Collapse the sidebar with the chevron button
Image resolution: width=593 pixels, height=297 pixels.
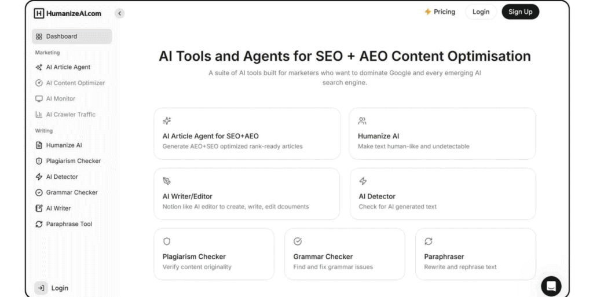tap(119, 13)
